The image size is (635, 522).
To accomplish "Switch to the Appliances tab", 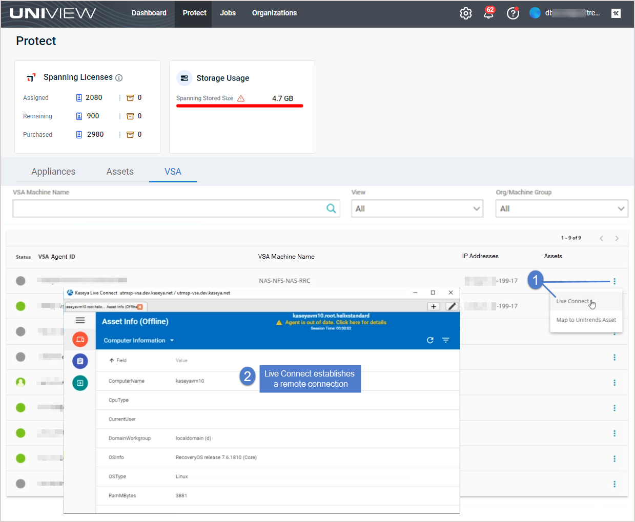I will pos(53,172).
